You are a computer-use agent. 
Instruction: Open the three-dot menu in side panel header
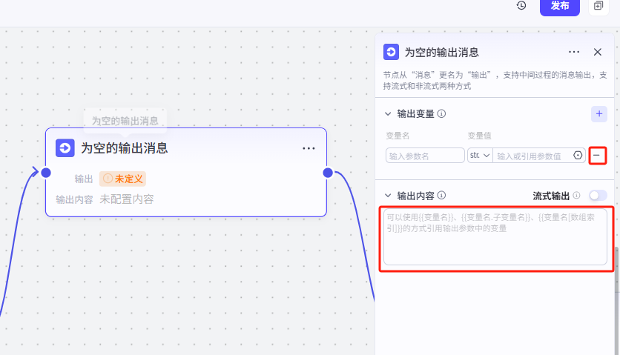click(x=574, y=52)
